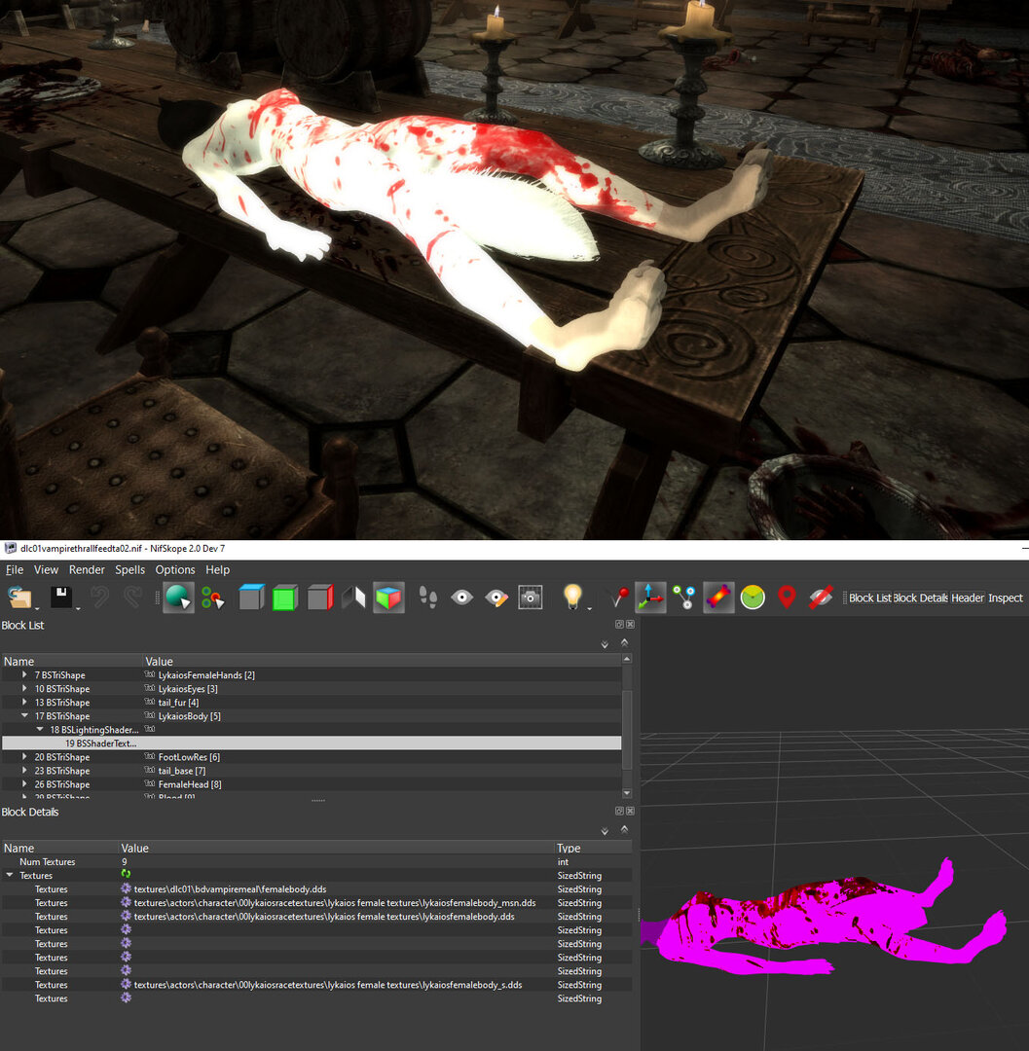Image resolution: width=1029 pixels, height=1051 pixels.
Task: Select the 19 BSShaderText... row
Action: point(312,743)
